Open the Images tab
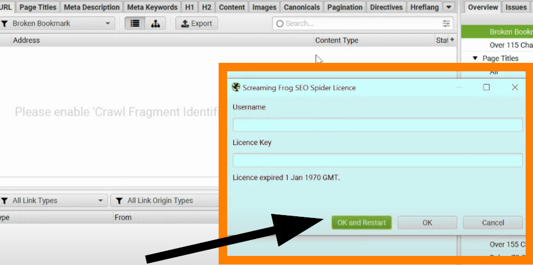Viewport: 533px width, 265px height. [x=265, y=7]
